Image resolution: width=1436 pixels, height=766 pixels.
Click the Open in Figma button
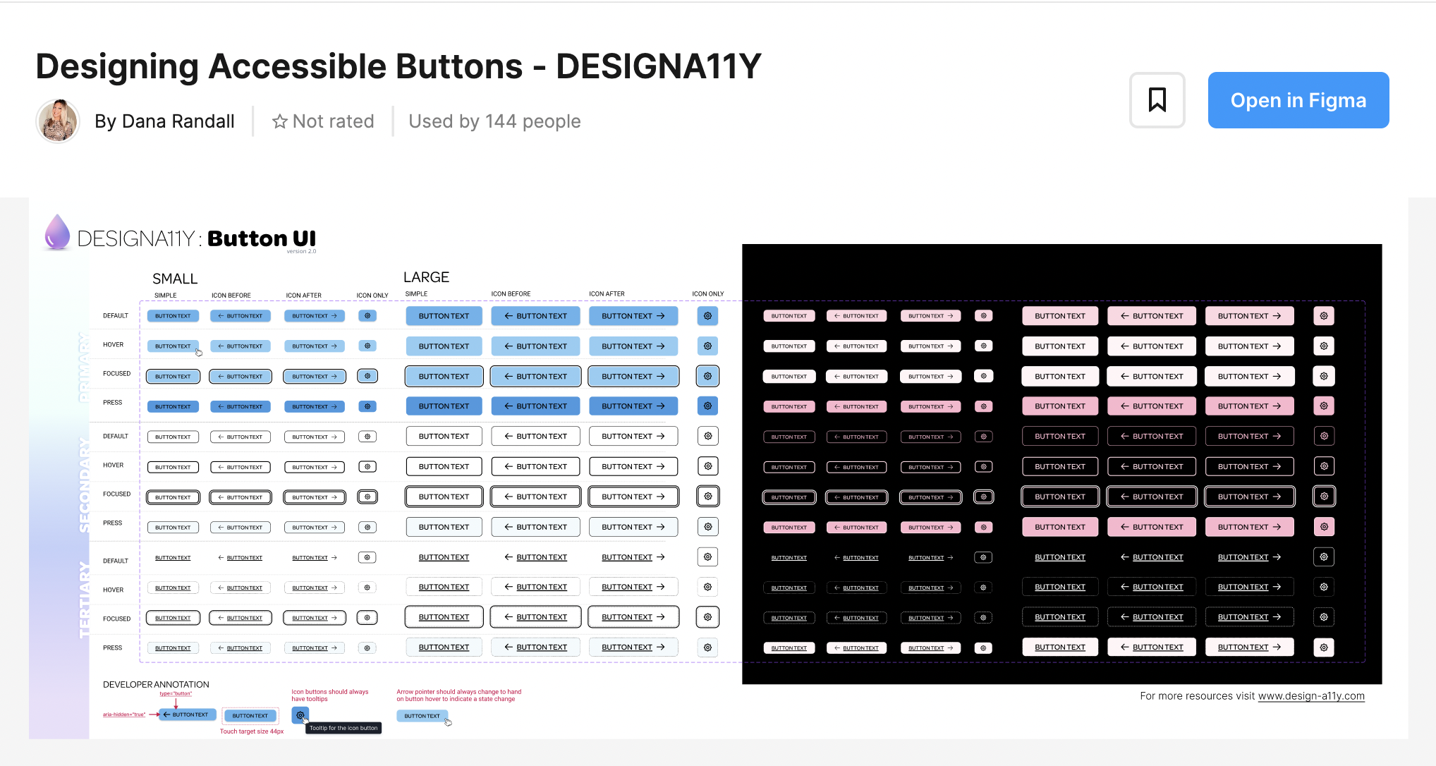click(1298, 100)
